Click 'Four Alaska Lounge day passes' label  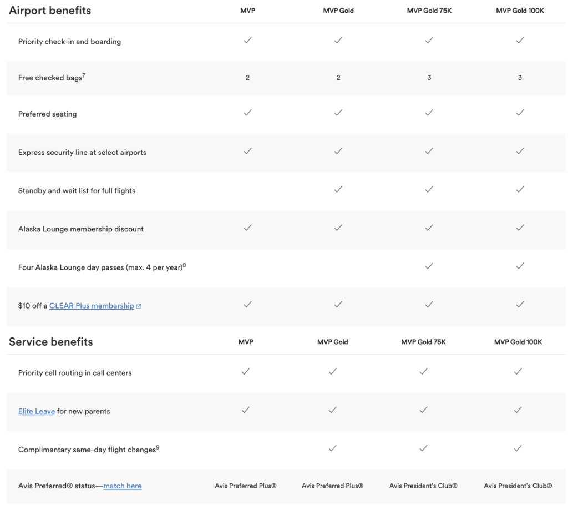[x=102, y=267]
